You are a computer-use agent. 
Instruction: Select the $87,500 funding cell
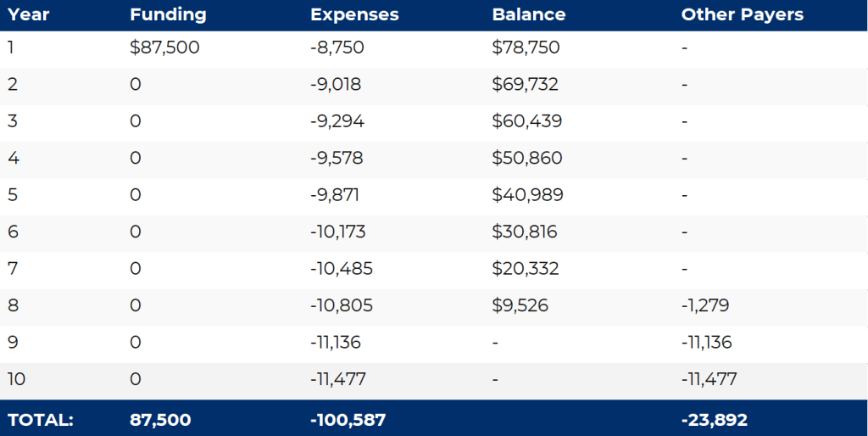[164, 48]
